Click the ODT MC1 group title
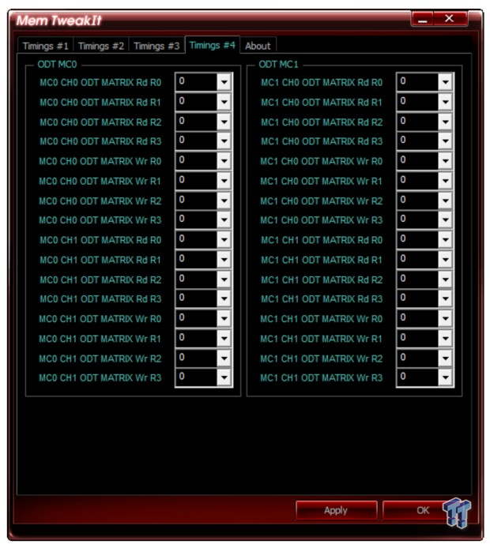The height and width of the screenshot is (548, 490). click(x=278, y=64)
